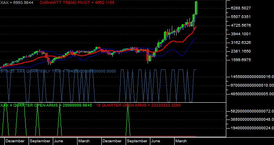274x145 pixels.
Task: Click the XAX 4 QUARTER OPEN ARMS label
Action: (x=46, y=105)
